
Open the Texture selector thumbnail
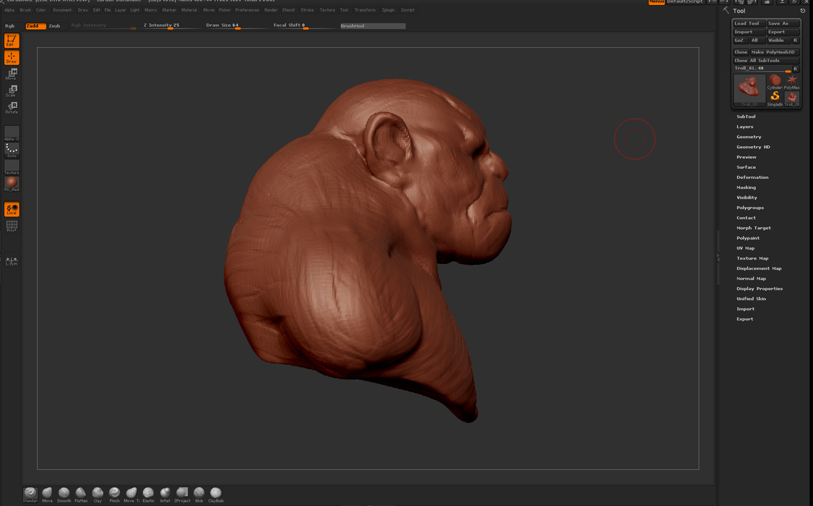(x=11, y=167)
